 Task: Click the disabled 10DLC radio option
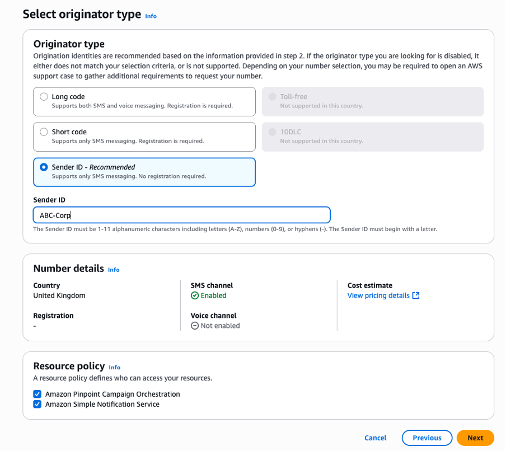click(x=273, y=132)
